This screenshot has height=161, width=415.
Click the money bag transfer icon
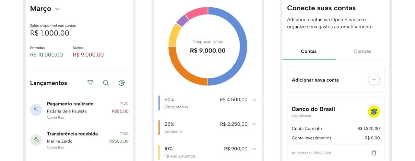[36, 140]
